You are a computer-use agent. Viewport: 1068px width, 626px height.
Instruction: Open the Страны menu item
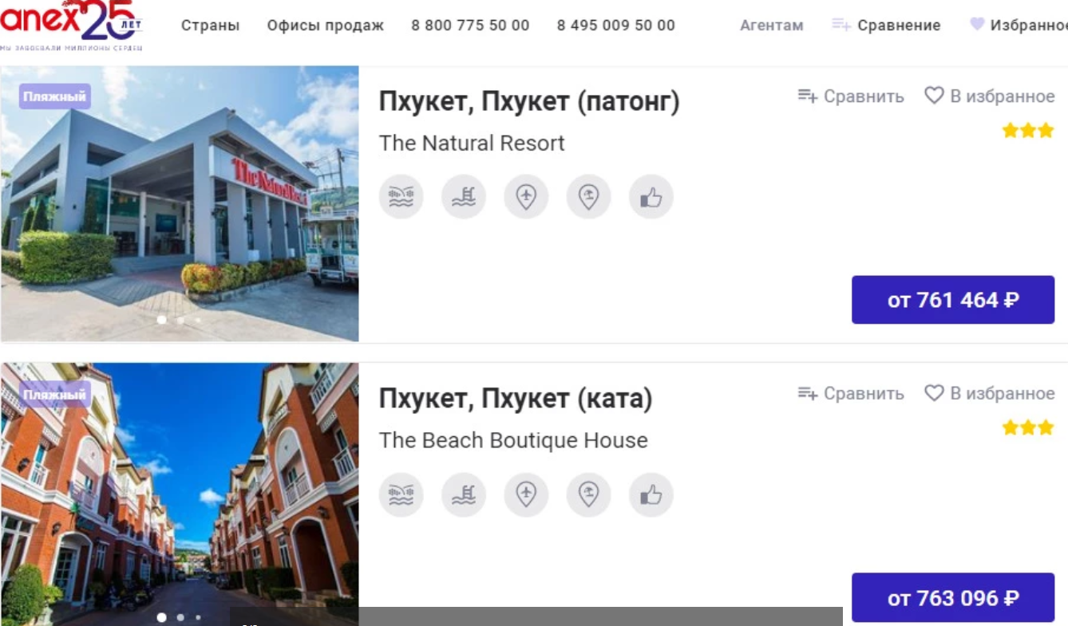point(210,26)
